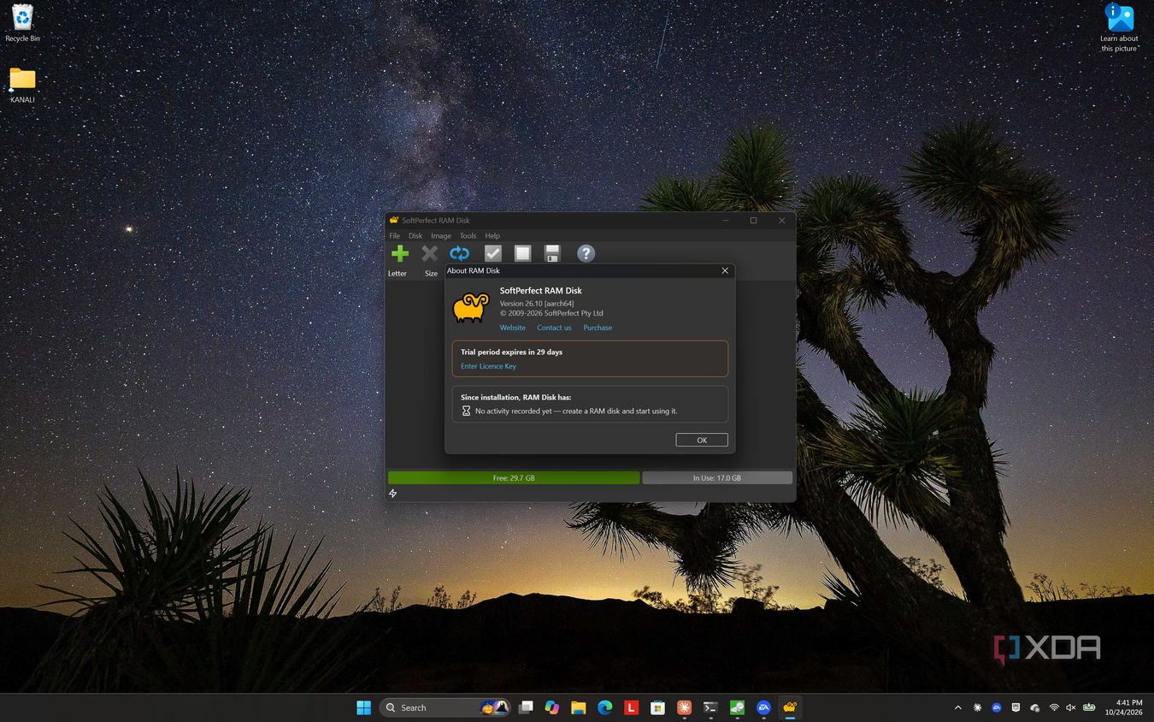The image size is (1154, 722).
Task: Open the File menu
Action: (395, 236)
